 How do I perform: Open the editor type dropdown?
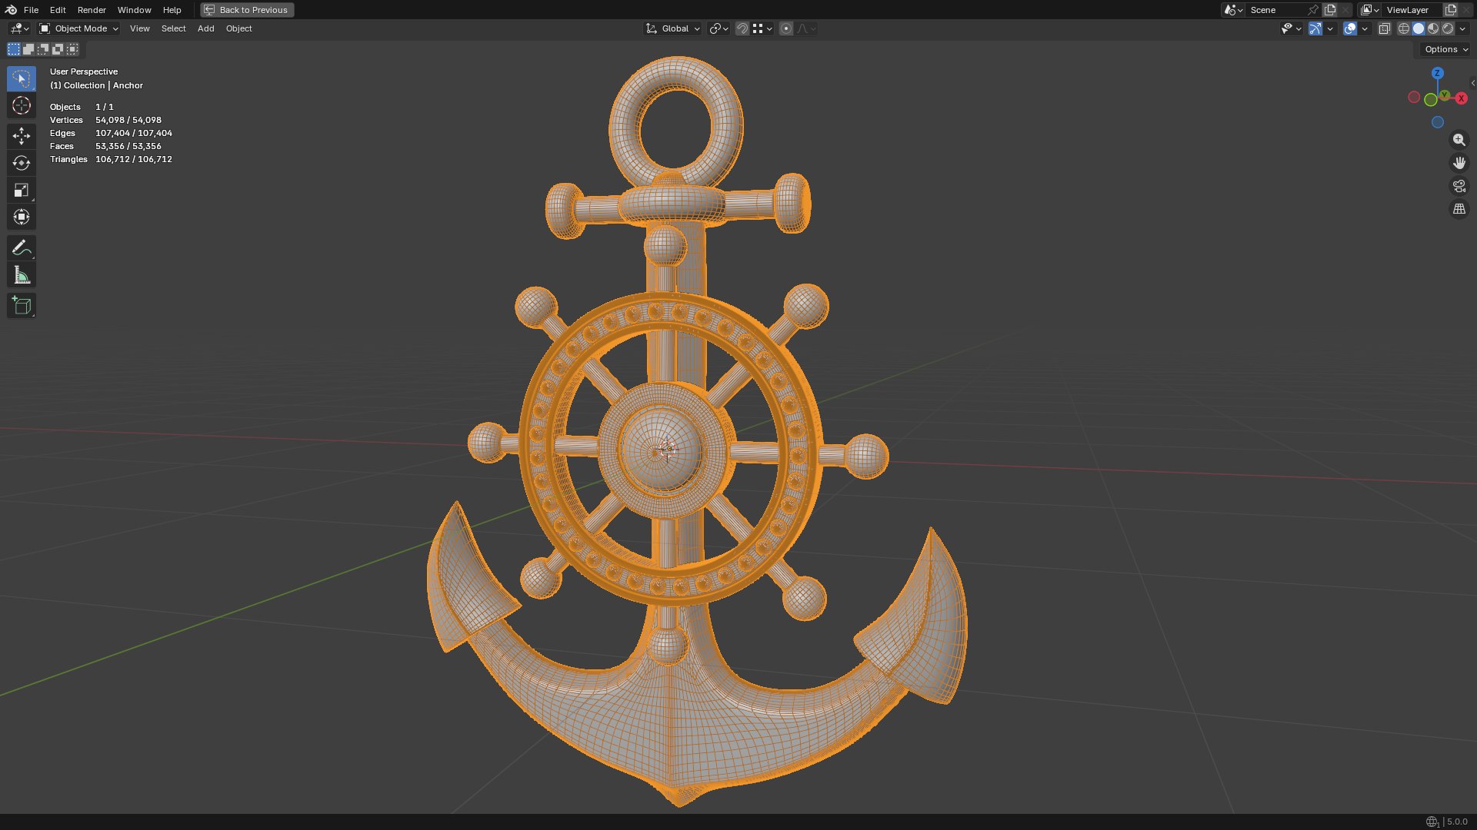[x=18, y=28]
